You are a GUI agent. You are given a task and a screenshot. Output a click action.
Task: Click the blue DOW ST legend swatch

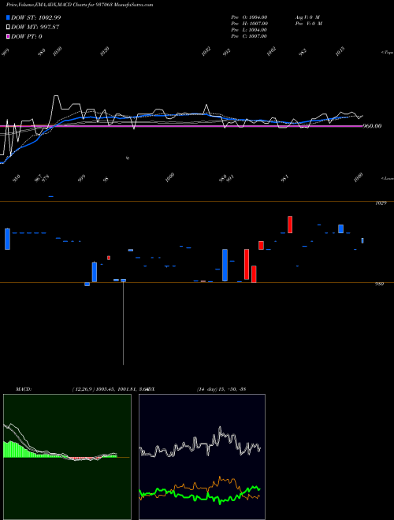(8, 17)
